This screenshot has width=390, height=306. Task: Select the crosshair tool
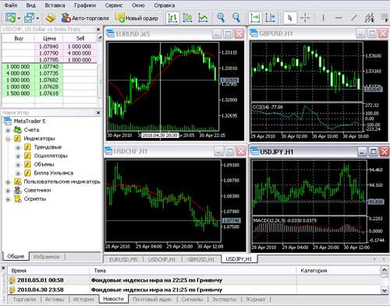pos(305,18)
